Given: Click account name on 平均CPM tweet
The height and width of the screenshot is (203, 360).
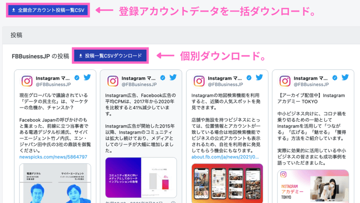Looking at the screenshot, I should (x=139, y=78).
